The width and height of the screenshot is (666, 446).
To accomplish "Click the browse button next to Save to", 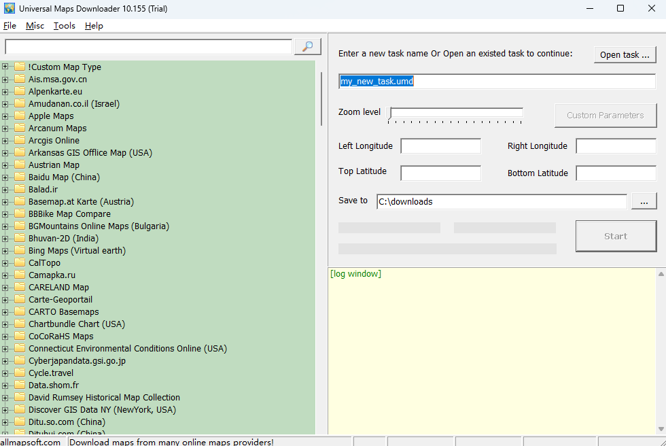I will click(644, 201).
